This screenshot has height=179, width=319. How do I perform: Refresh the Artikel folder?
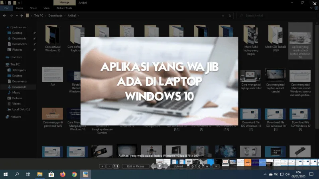click(x=230, y=16)
